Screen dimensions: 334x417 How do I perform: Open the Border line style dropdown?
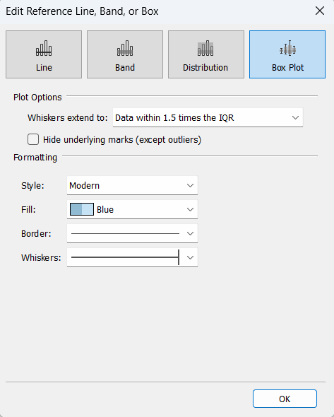(x=132, y=233)
